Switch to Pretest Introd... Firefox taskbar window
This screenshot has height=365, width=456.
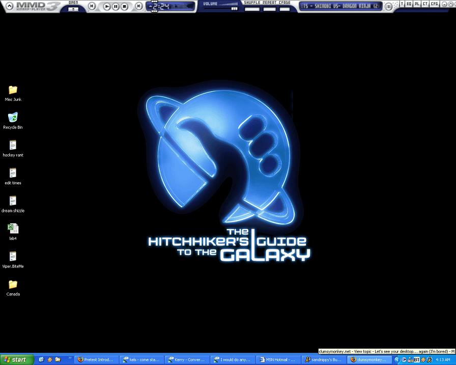[96, 359]
